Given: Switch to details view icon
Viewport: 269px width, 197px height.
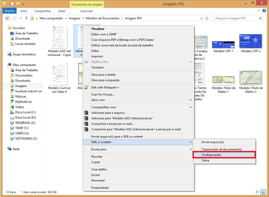Looking at the screenshot, I should pyautogui.click(x=258, y=192).
